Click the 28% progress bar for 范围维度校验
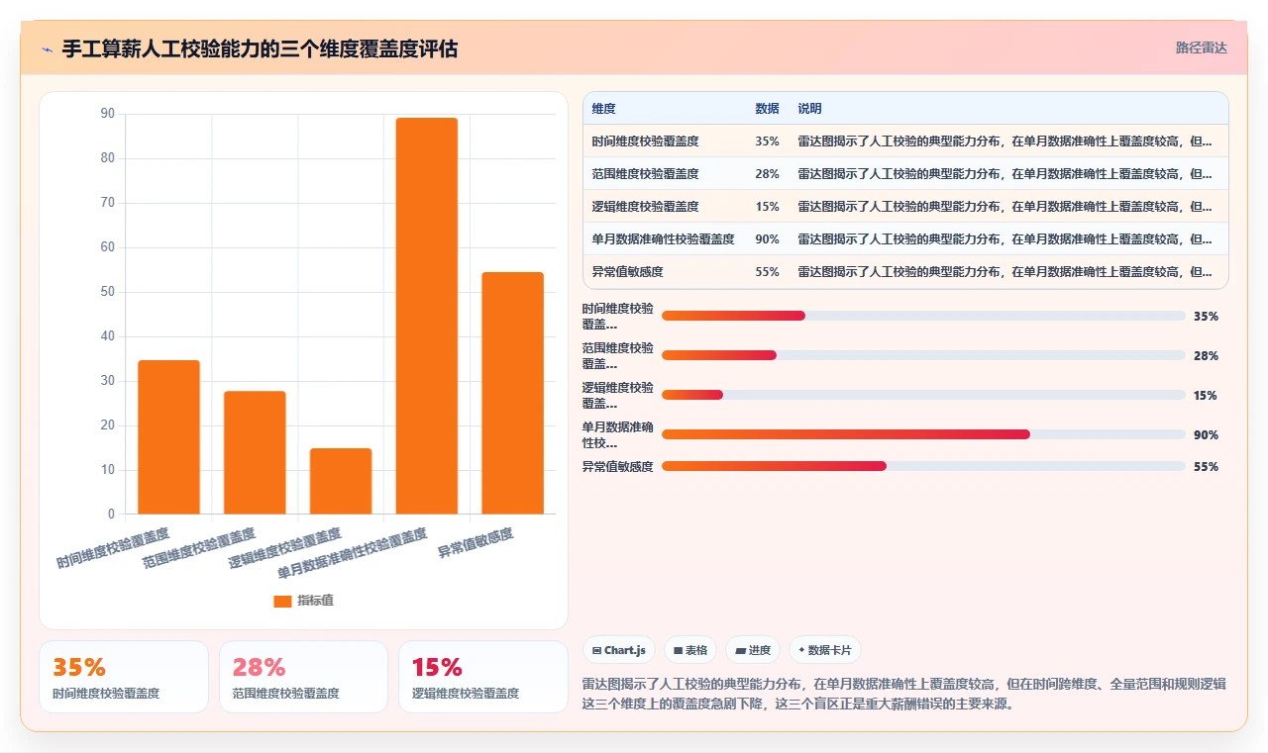Screen dimensions: 1268x753 click(x=923, y=355)
